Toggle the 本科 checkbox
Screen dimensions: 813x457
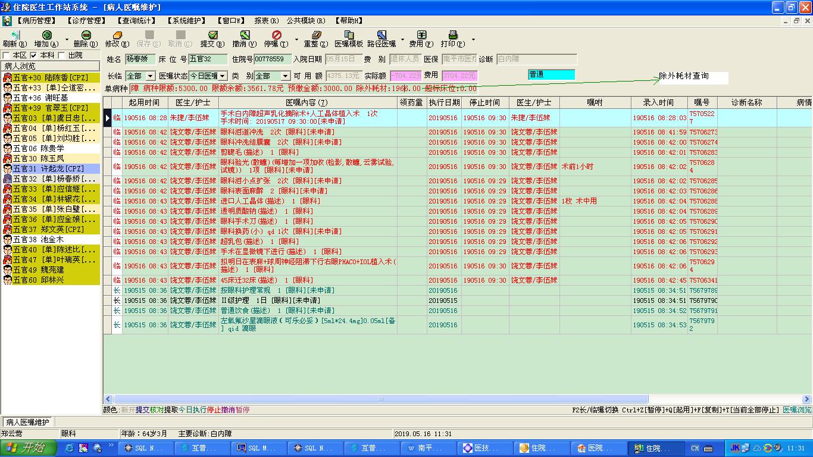(34, 55)
